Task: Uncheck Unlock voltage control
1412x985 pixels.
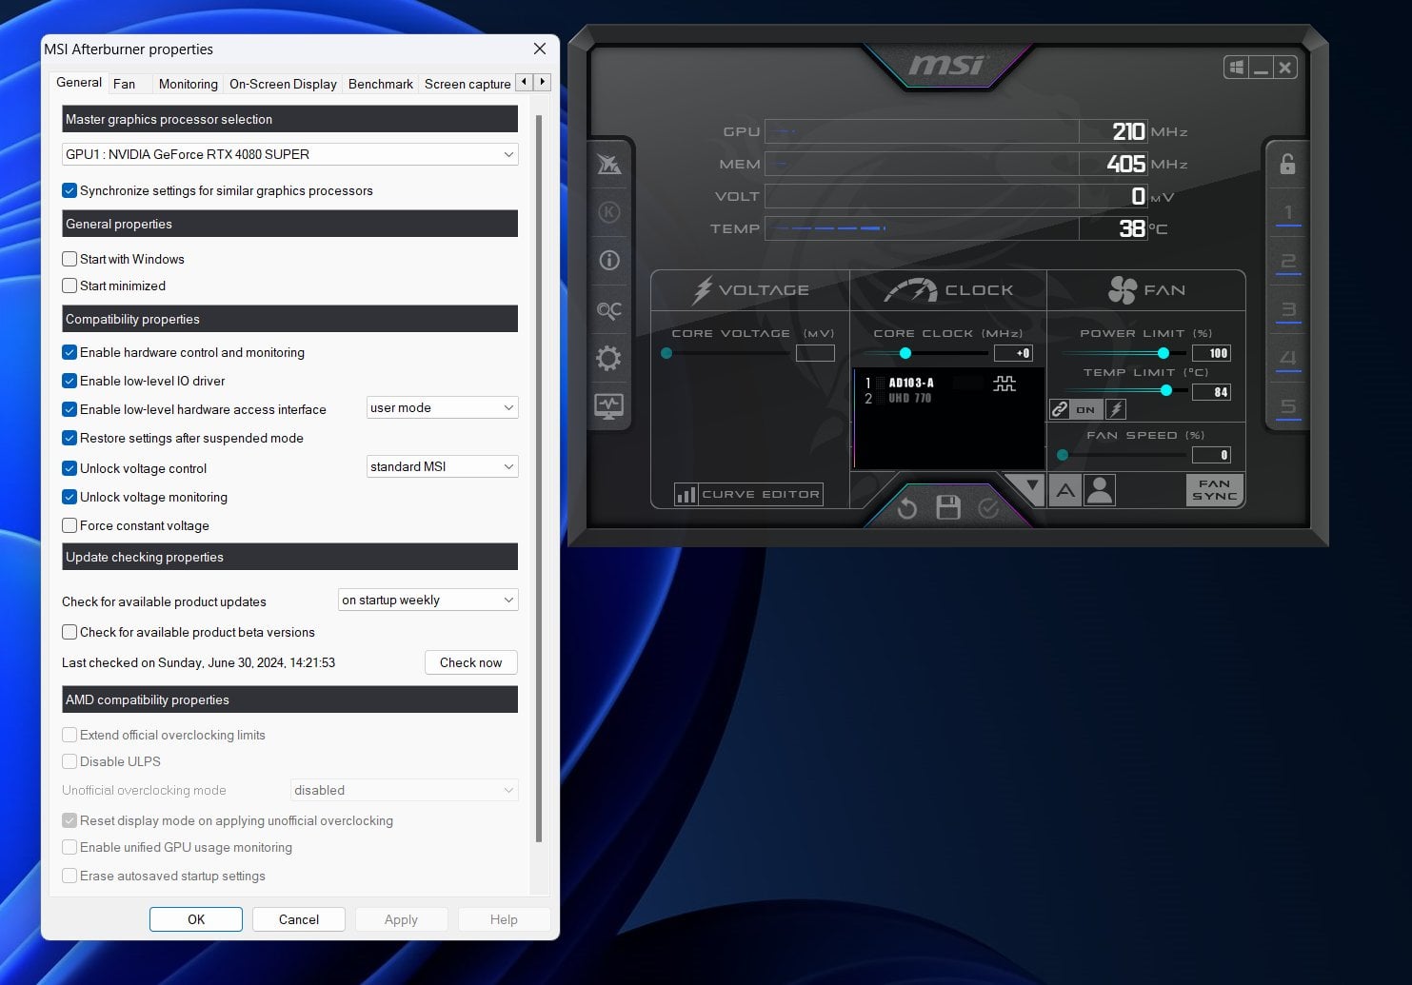Action: click(70, 468)
